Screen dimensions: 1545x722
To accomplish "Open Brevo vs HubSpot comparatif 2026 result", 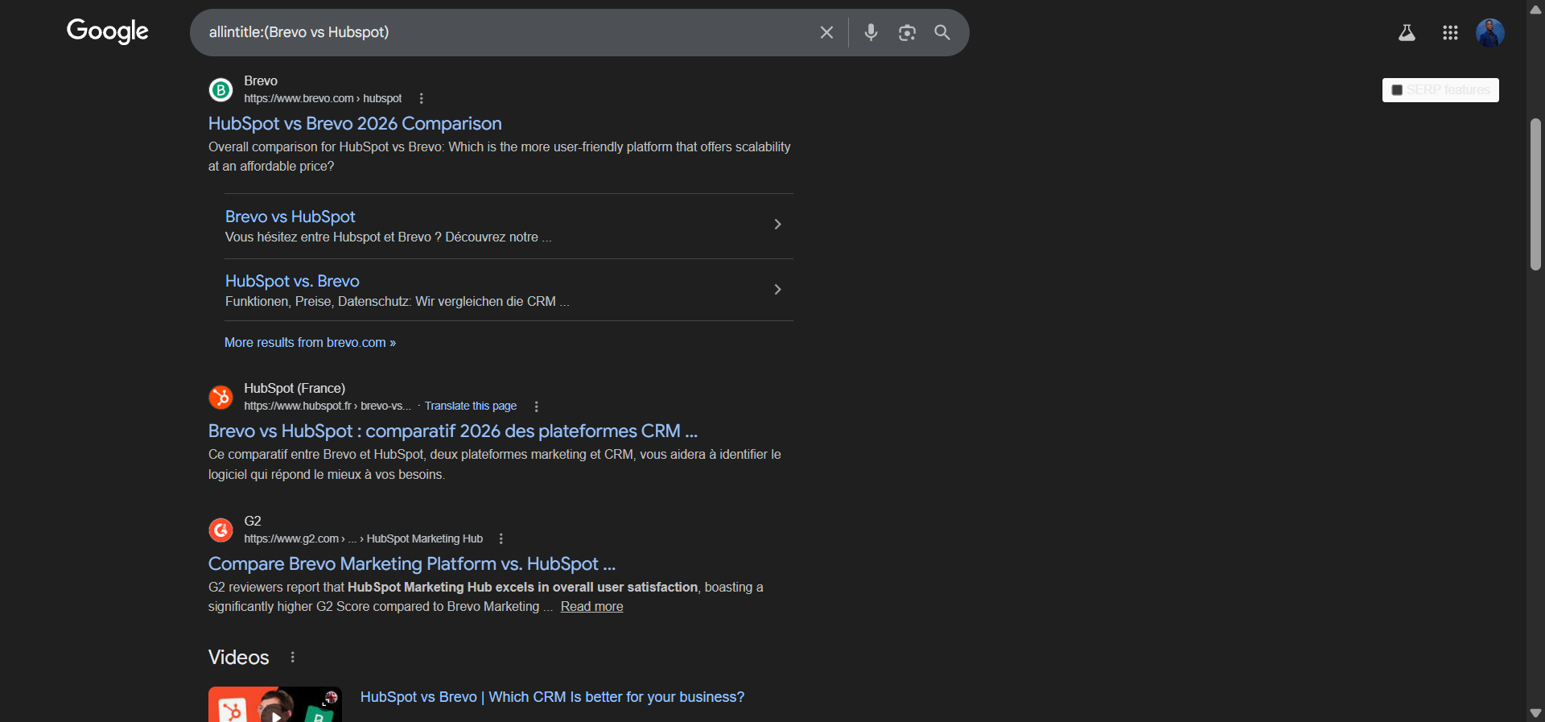I will click(453, 431).
